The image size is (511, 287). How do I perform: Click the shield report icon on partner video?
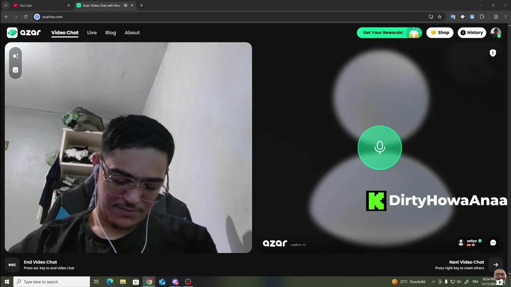click(x=493, y=53)
